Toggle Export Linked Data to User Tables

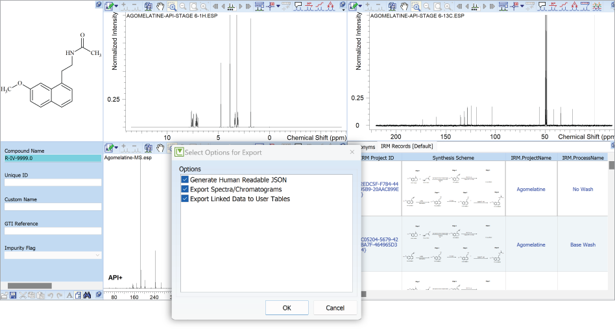[x=185, y=199]
